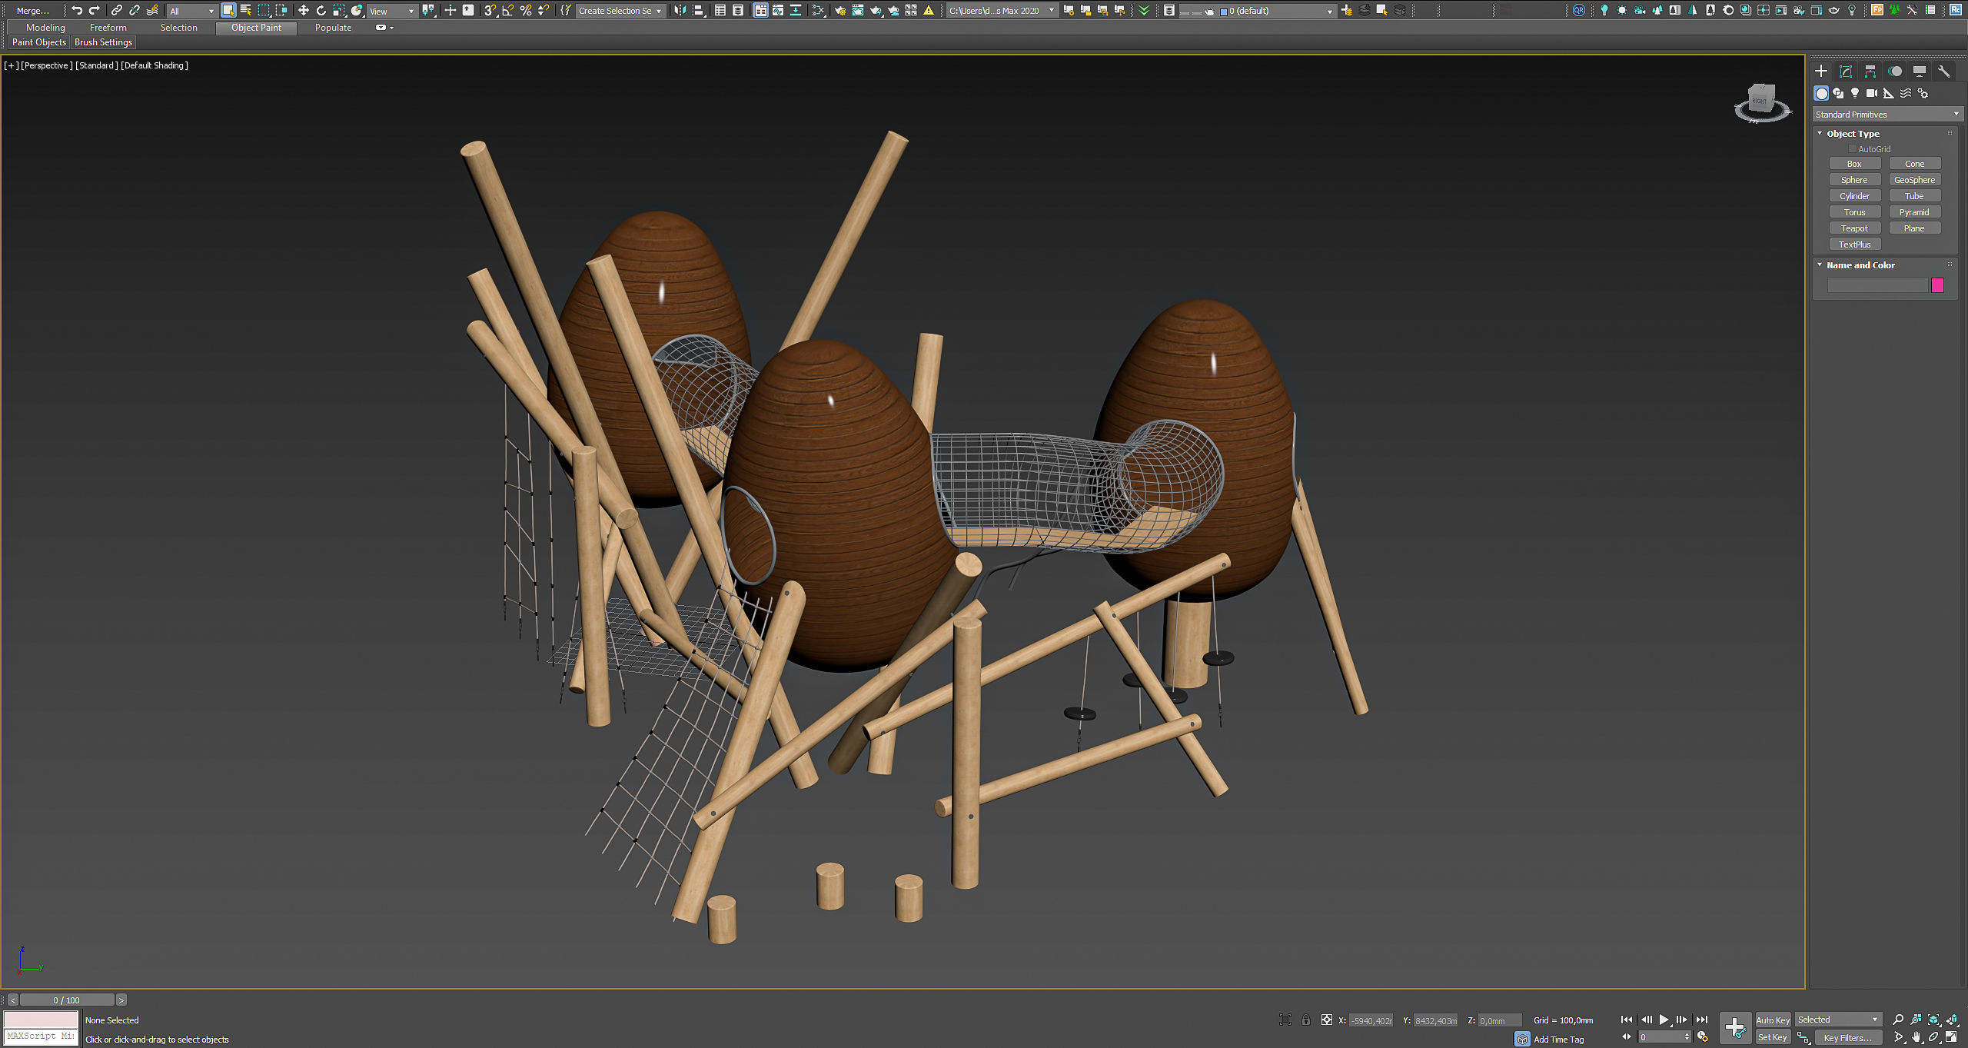Create a Box primitive

click(1854, 164)
